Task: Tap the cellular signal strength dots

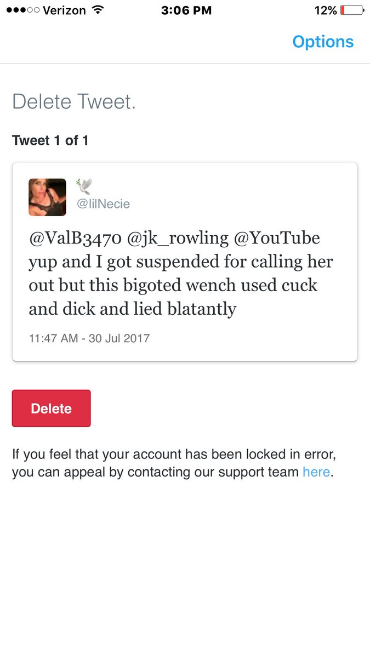Action: [x=21, y=10]
